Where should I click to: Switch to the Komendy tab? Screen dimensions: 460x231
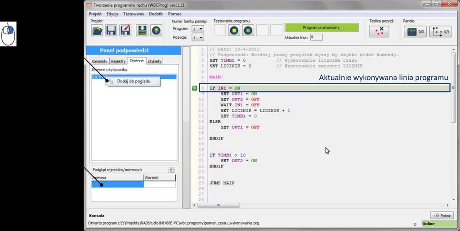99,61
